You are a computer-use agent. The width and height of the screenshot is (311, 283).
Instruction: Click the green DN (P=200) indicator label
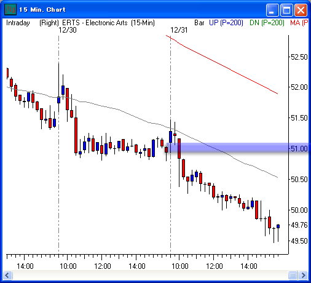tap(267, 23)
